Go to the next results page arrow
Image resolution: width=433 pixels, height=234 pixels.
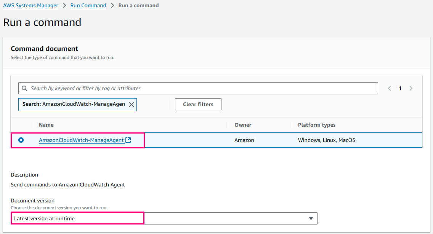(x=411, y=88)
